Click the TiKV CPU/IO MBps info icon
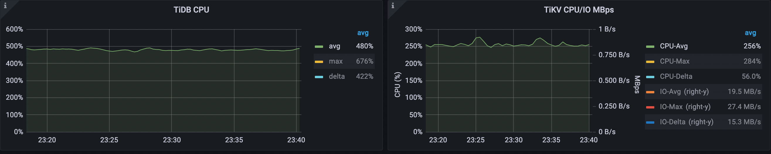The height and width of the screenshot is (154, 771). tap(393, 6)
